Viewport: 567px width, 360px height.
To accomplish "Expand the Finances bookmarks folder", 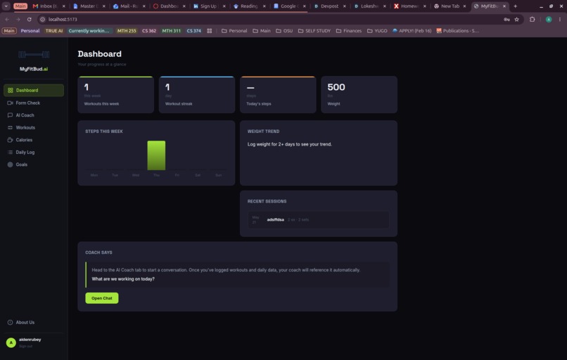I will (349, 31).
